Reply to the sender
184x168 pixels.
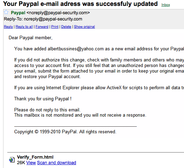point(8,27)
